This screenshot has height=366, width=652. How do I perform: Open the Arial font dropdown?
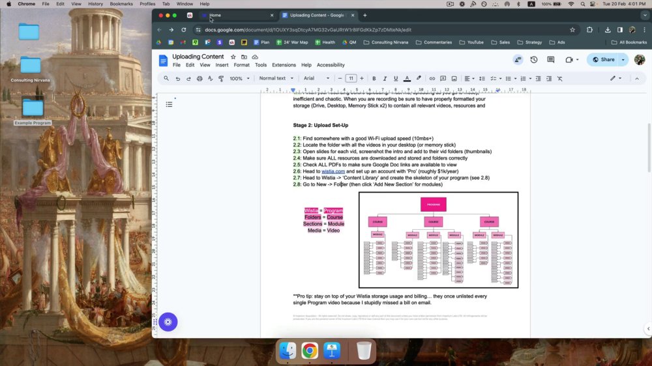click(x=316, y=78)
